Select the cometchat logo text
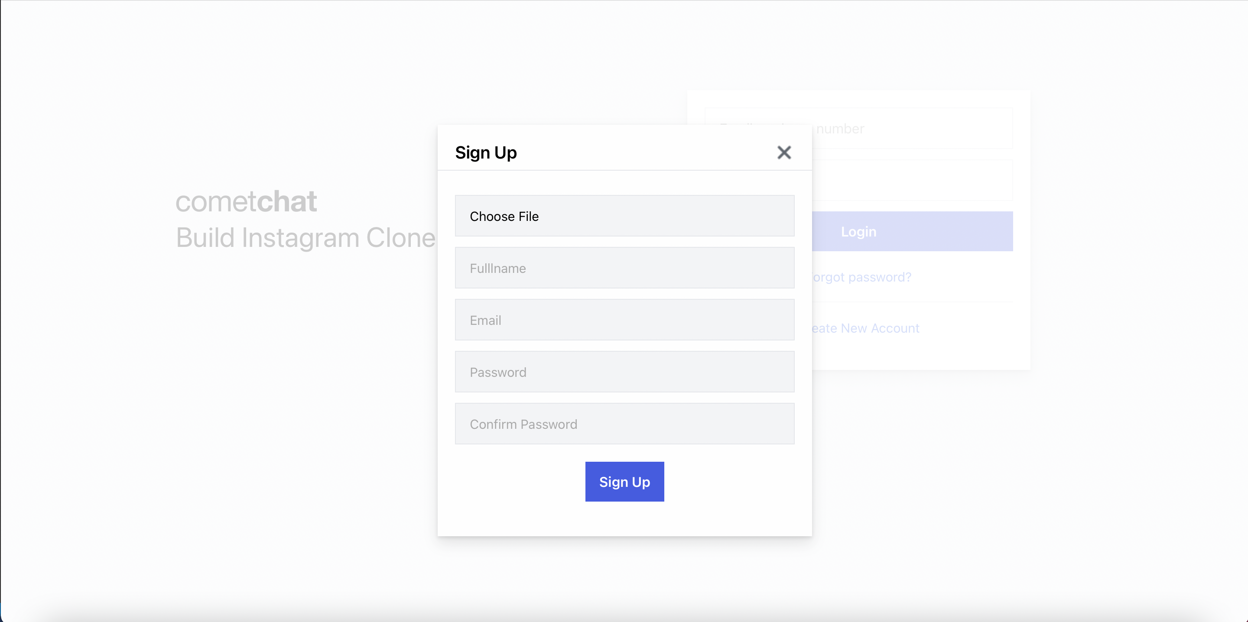This screenshot has width=1248, height=622. (x=246, y=201)
